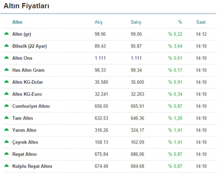Screen dimensions: 221x175
Task: Click the up arrow beside Çeyrek Altın
Action: [x=6, y=142]
